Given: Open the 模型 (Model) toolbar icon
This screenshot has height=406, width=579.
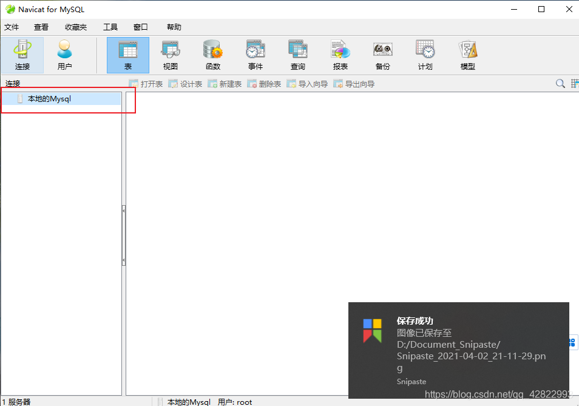Looking at the screenshot, I should (x=468, y=55).
